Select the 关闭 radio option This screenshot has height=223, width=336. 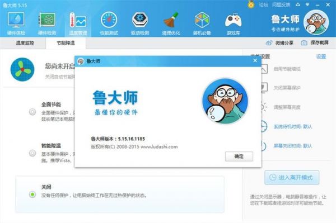click(x=32, y=194)
